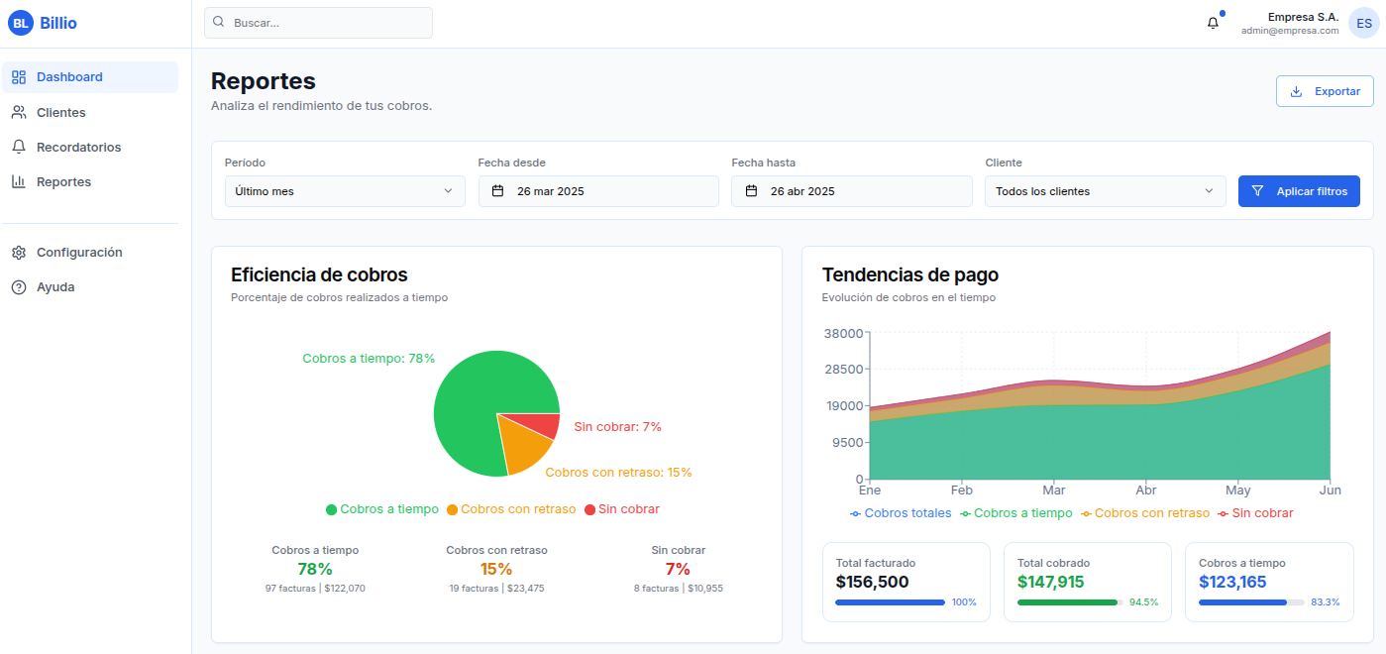Open the Período dropdown
Screen dimensions: 1386x654
click(x=345, y=190)
